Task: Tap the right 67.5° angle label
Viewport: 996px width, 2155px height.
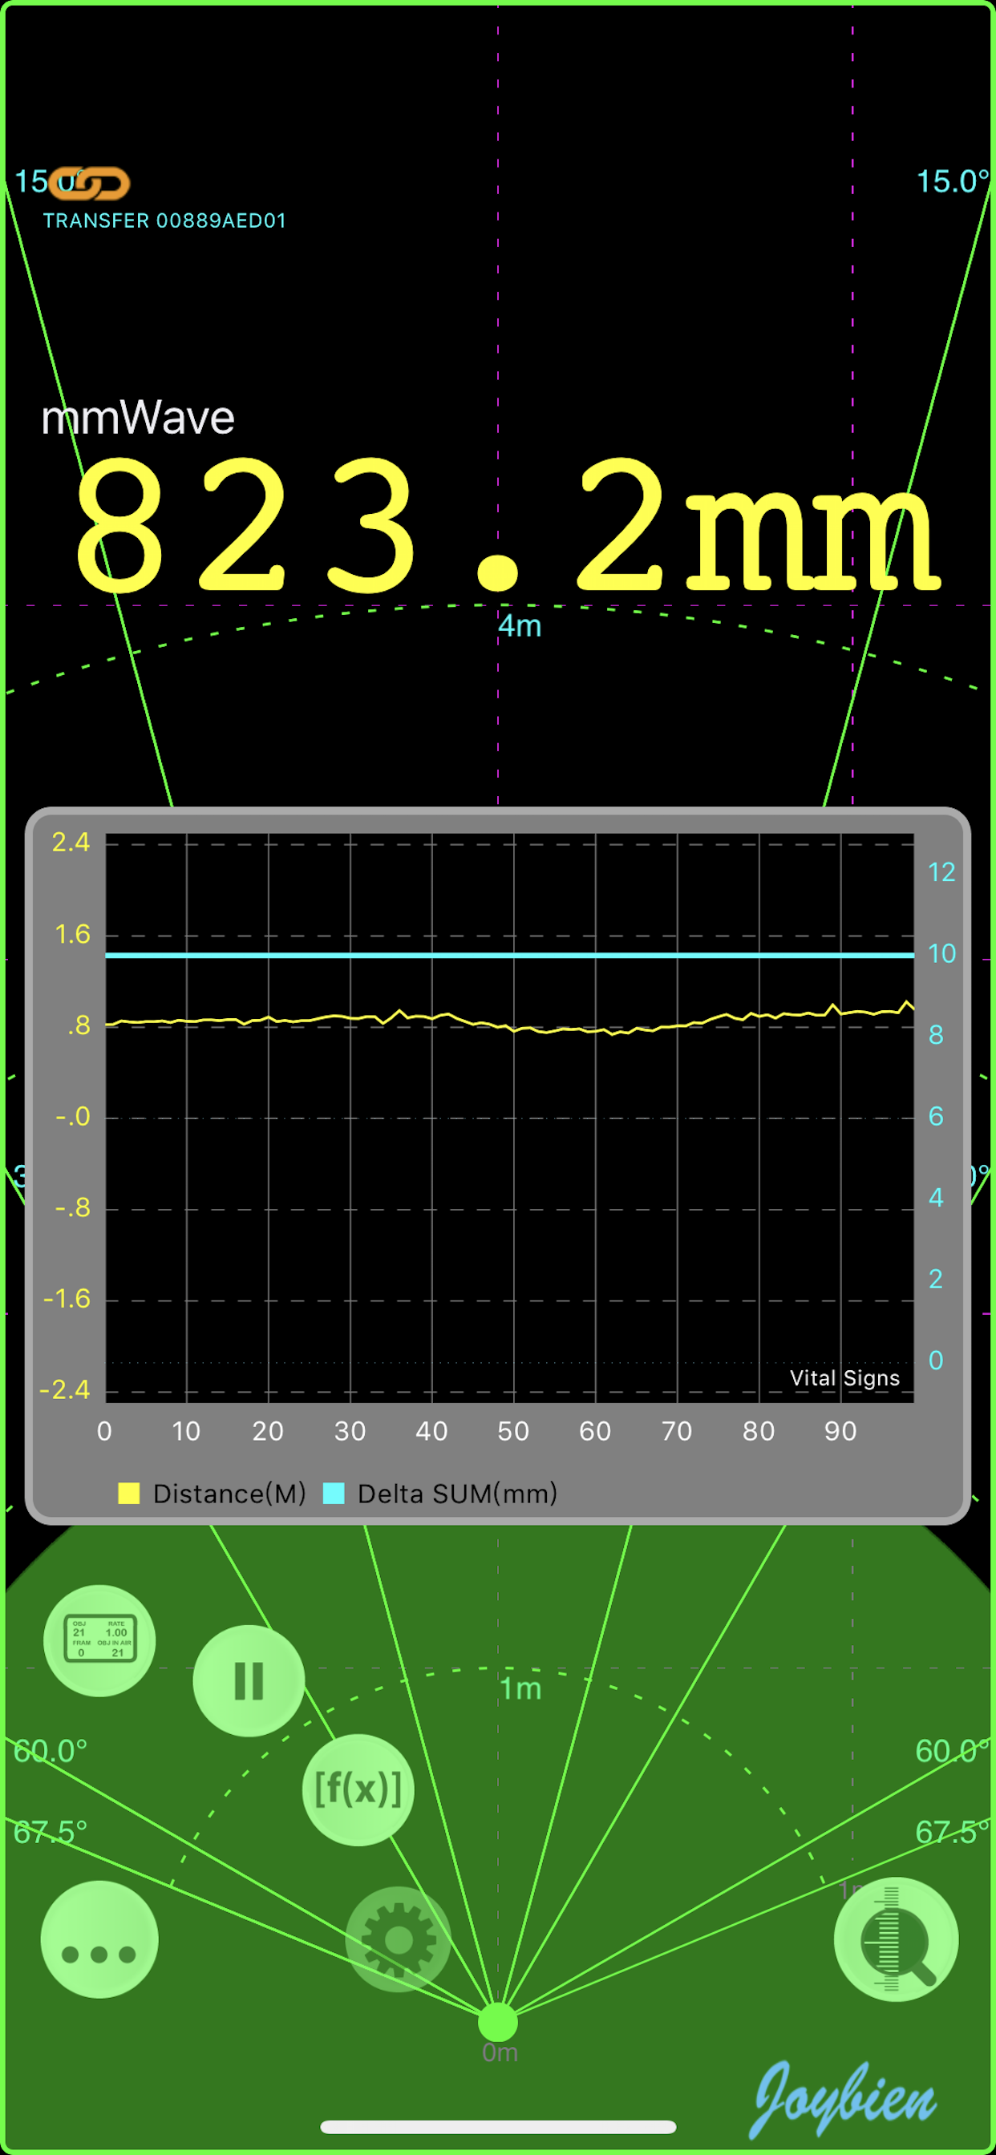Action: (953, 1832)
